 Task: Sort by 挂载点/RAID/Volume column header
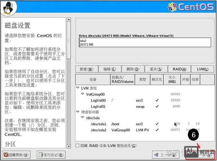tap(123, 80)
